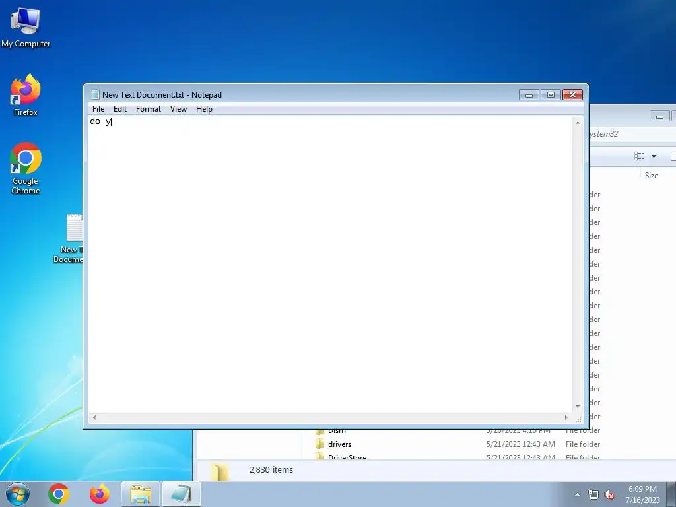The width and height of the screenshot is (676, 507).
Task: Open the Format menu in Notepad
Action: (x=149, y=109)
